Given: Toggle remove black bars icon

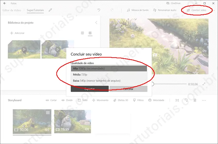Looking at the screenshot, I should (177, 100).
